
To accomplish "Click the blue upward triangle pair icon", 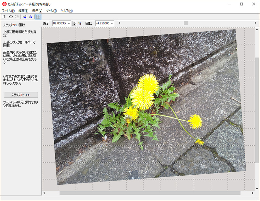I will point(31,17).
